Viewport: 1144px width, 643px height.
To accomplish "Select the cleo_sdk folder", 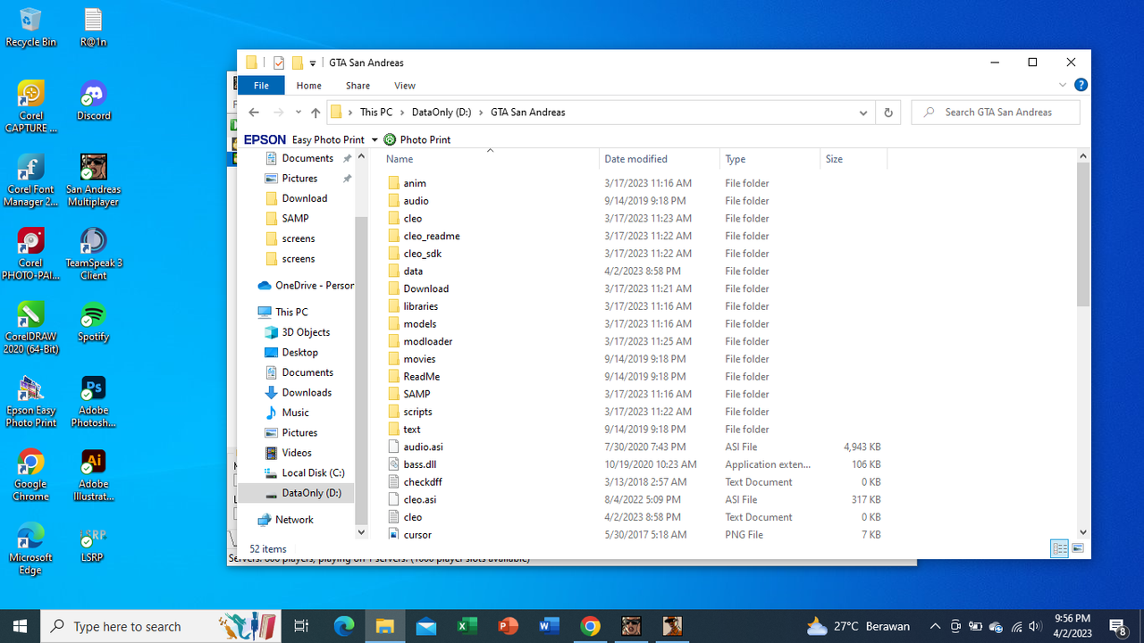I will point(422,254).
